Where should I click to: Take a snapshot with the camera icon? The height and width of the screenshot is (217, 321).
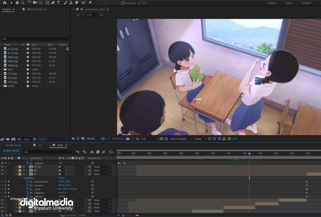tap(128, 139)
